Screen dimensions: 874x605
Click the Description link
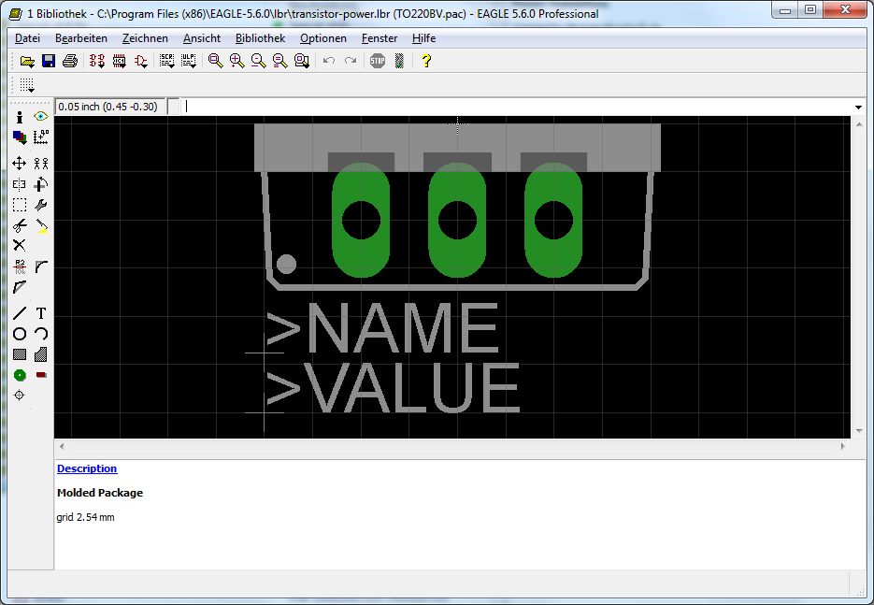click(87, 468)
